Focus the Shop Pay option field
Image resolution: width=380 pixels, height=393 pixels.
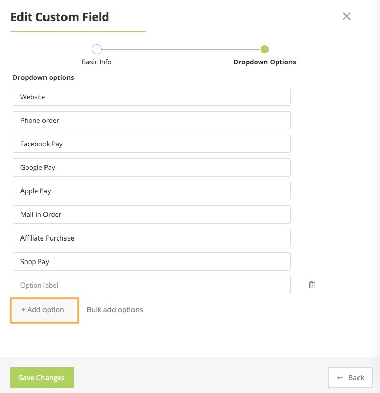[x=151, y=261]
